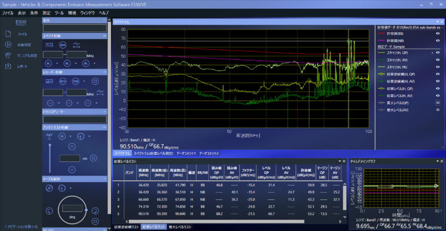Click the antenna mast height slider
The width and height of the screenshot is (446, 231).
(x=49, y=158)
